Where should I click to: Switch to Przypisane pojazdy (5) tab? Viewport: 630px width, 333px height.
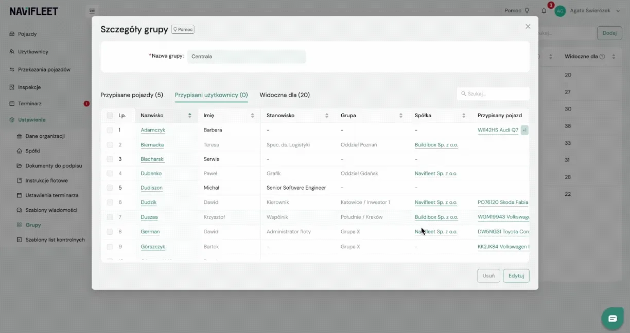point(132,95)
